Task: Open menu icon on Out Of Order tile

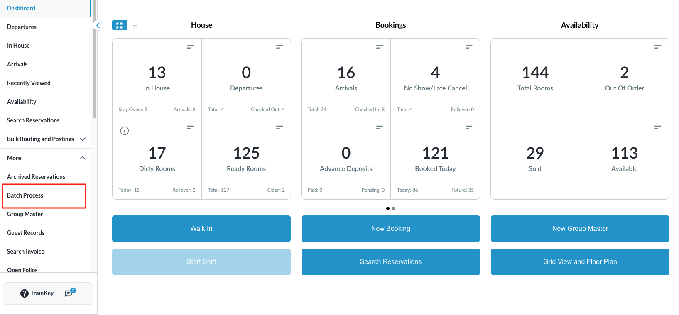Action: pyautogui.click(x=657, y=47)
